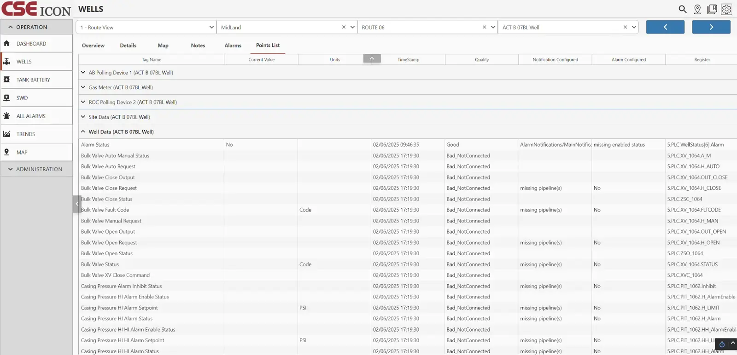
Task: Open the bookmarks library icon
Action: point(712,9)
